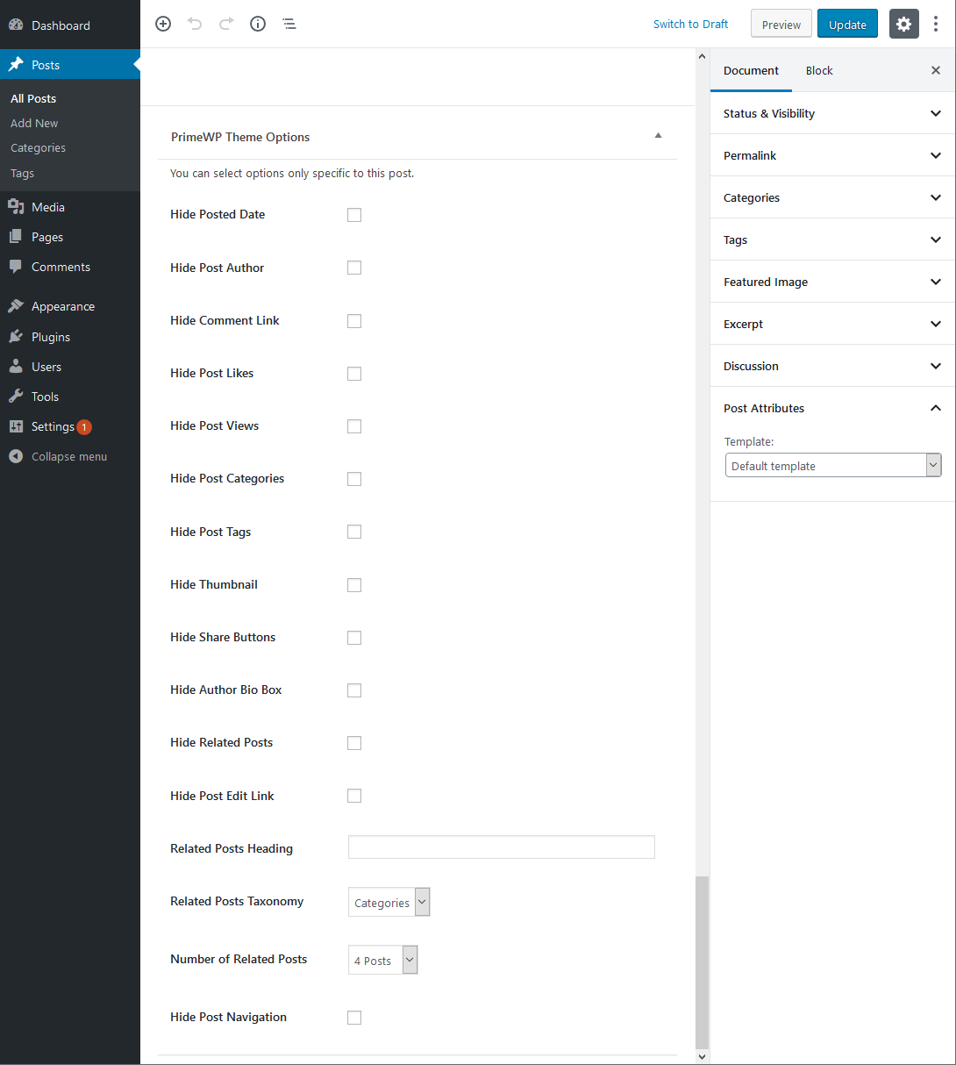Expand Tags panel in Document sidebar

[x=832, y=239]
